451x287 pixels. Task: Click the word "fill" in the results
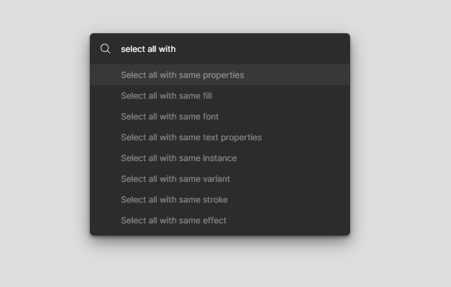click(x=207, y=95)
